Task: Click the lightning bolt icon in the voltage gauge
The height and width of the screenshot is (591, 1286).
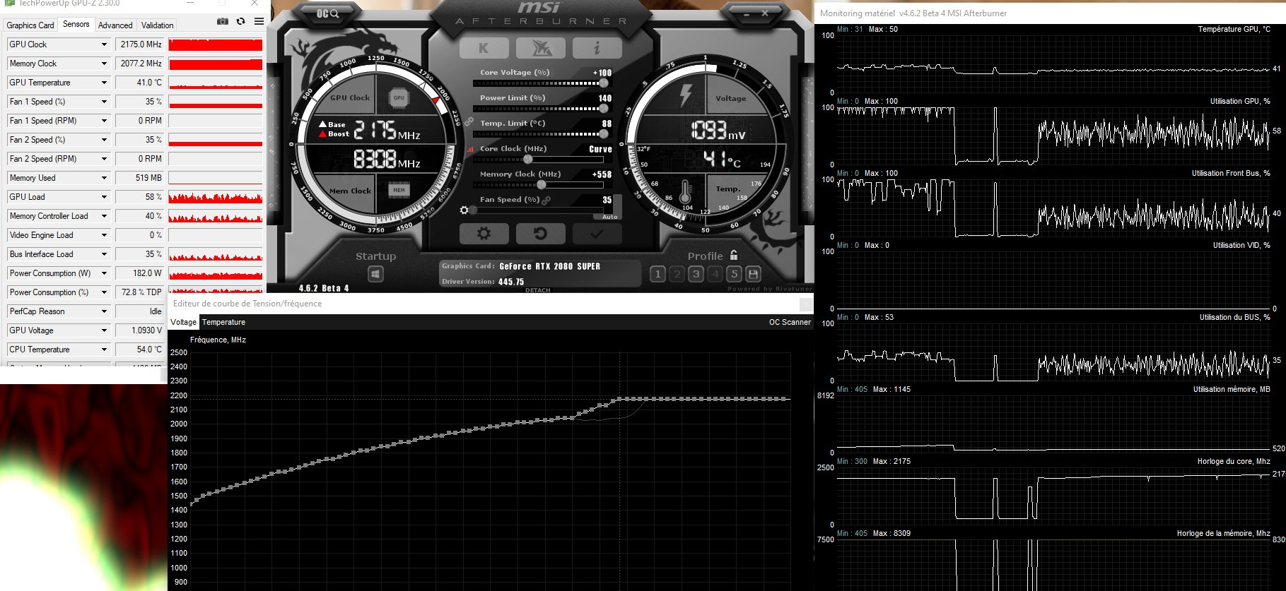Action: click(685, 96)
